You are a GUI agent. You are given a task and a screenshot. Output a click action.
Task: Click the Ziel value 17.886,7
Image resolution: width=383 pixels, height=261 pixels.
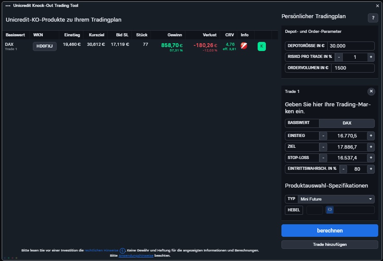[x=347, y=147]
